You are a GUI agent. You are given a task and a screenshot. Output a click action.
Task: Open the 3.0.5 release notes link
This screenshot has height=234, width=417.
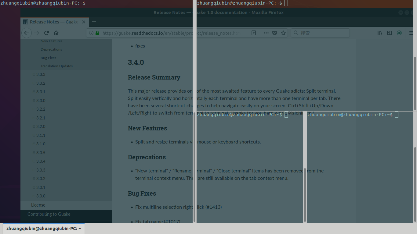coord(41,153)
